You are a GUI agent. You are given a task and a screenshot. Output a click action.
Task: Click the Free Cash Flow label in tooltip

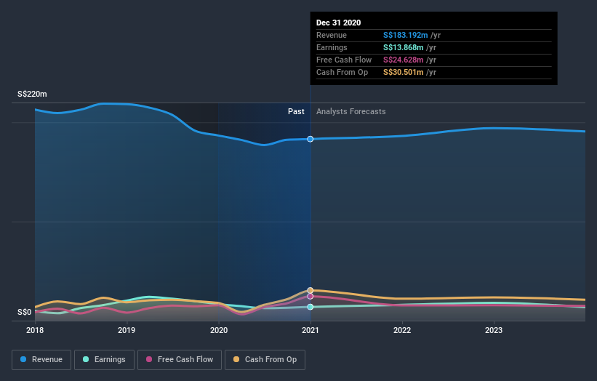[344, 60]
